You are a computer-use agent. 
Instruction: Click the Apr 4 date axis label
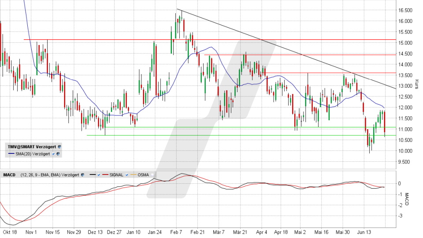pos(261,232)
